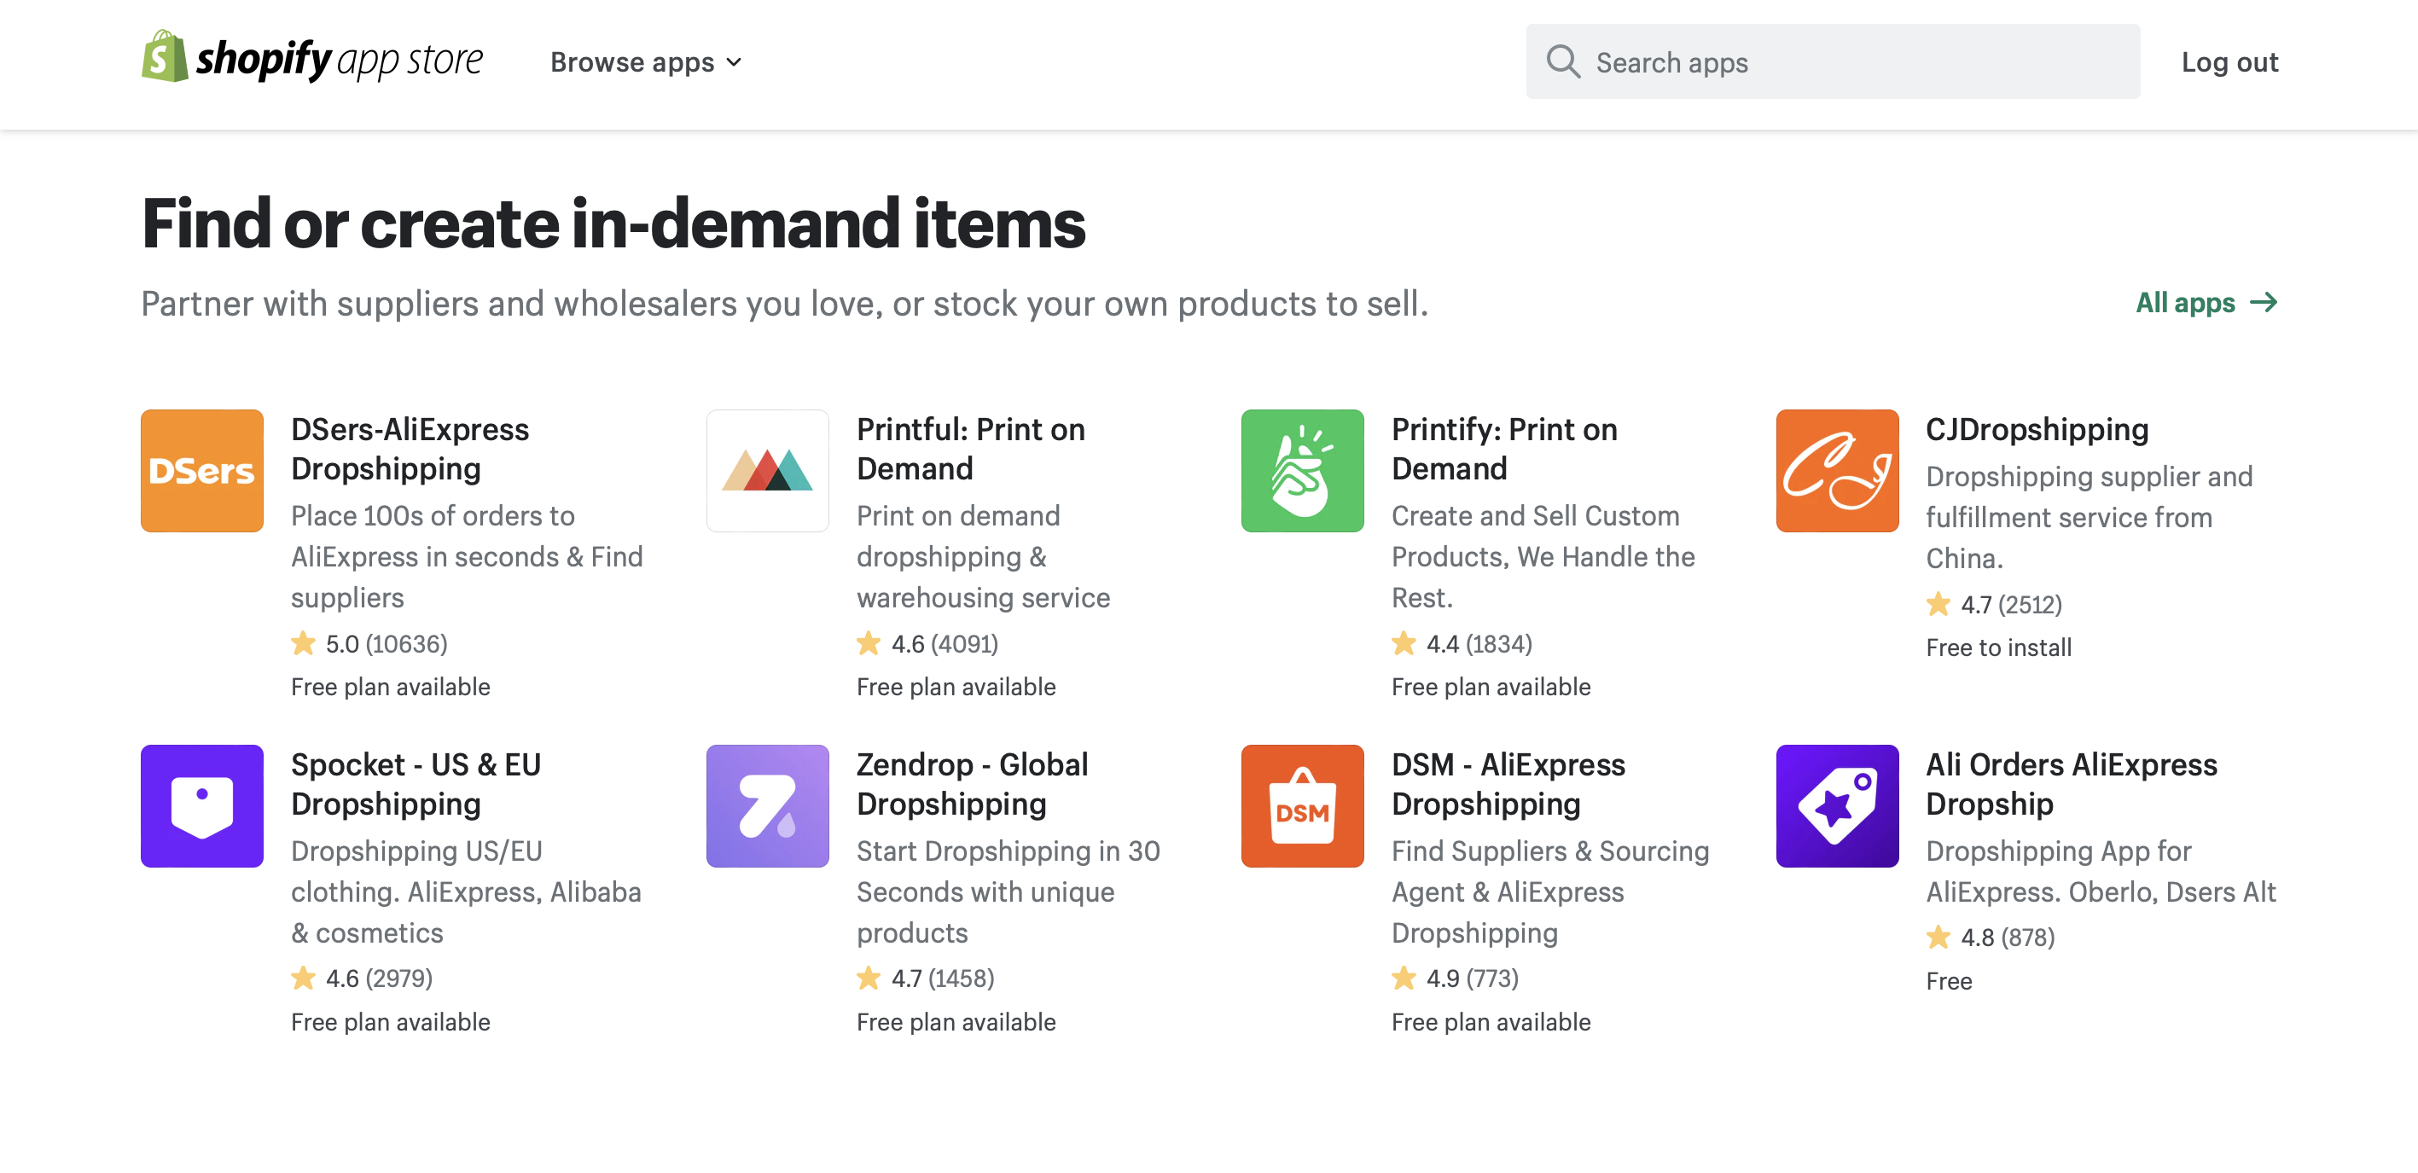Image resolution: width=2418 pixels, height=1173 pixels.
Task: Click the purple Spocket shield icon
Action: 202,805
